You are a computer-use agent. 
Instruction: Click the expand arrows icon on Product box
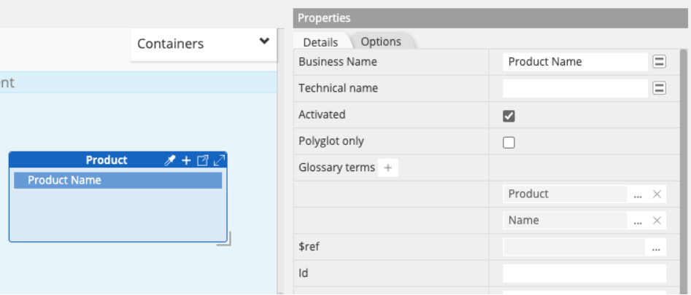[219, 160]
